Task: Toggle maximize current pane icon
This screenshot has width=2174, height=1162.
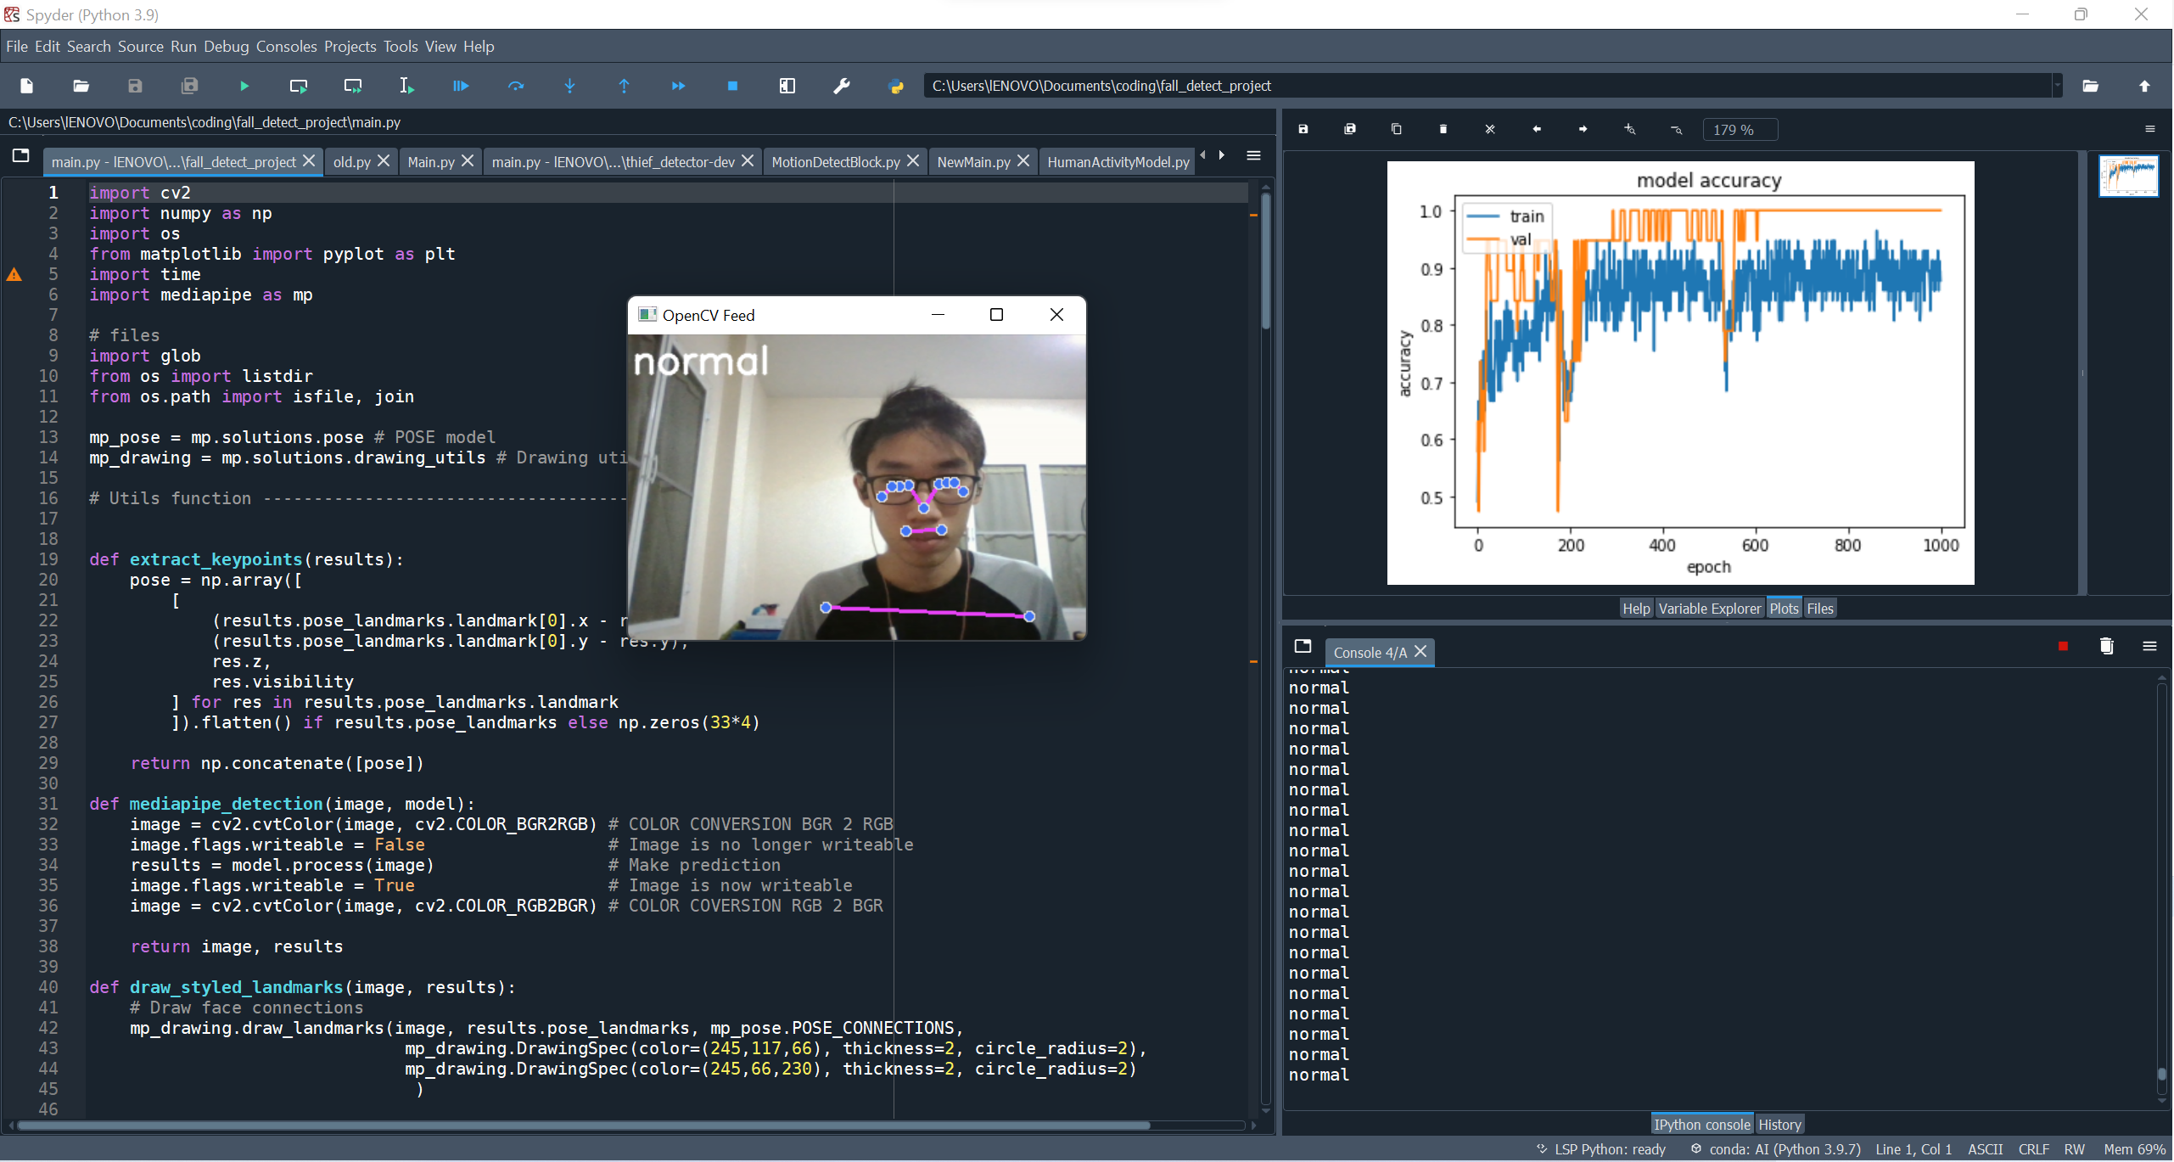Action: [x=787, y=86]
